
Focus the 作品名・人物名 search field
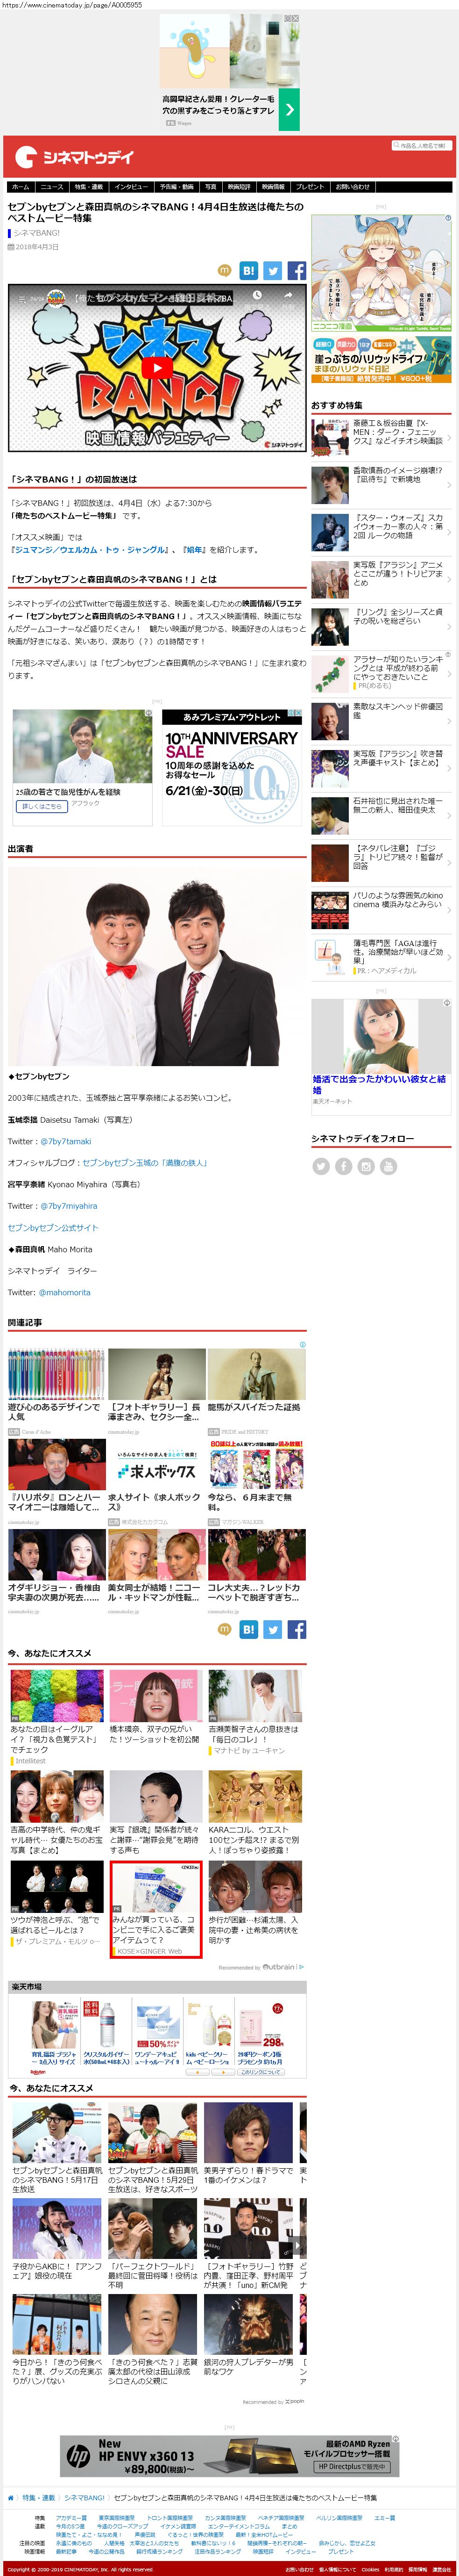[x=421, y=146]
